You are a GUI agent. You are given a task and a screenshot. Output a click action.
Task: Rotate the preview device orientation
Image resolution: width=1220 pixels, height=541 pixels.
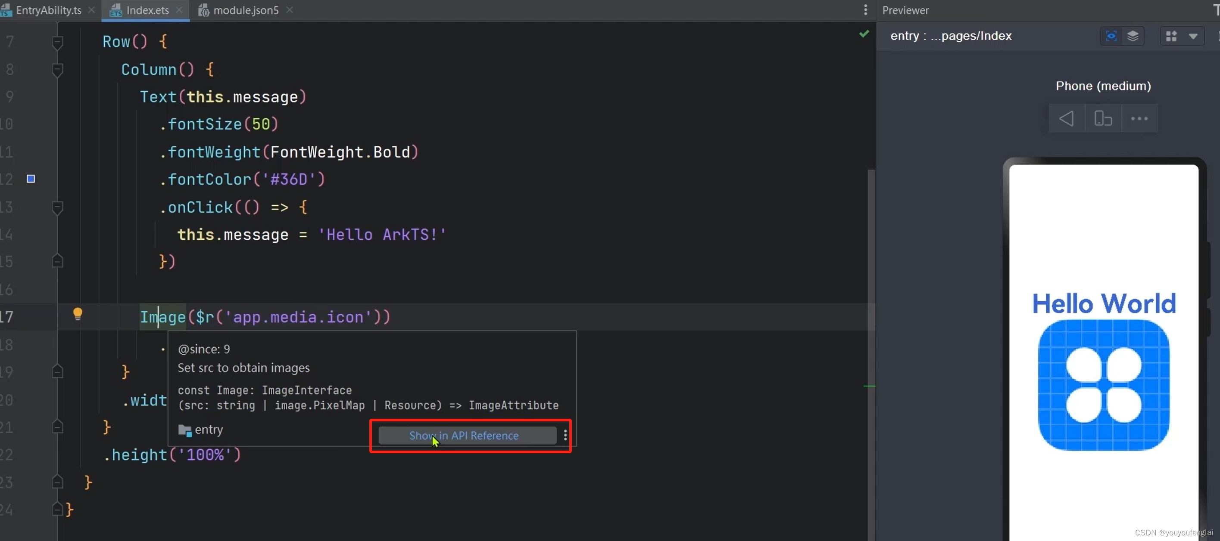pyautogui.click(x=1103, y=118)
